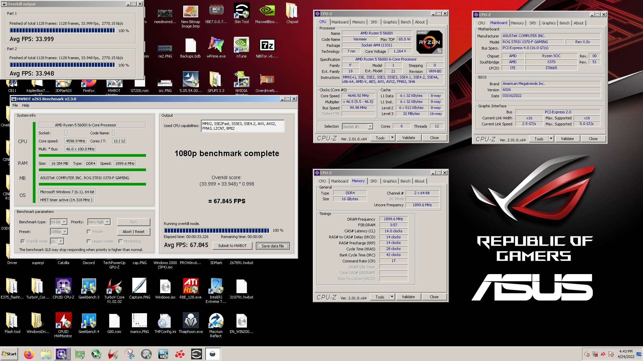Expand Tools arrow in CPU-Z CPU window
Screen dimensions: 643x361
click(x=392, y=138)
